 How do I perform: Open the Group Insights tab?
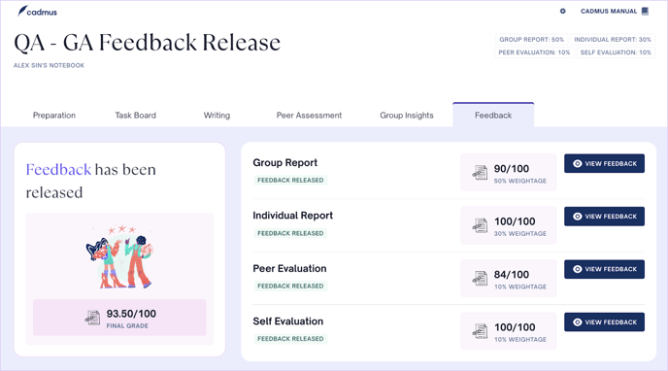407,115
